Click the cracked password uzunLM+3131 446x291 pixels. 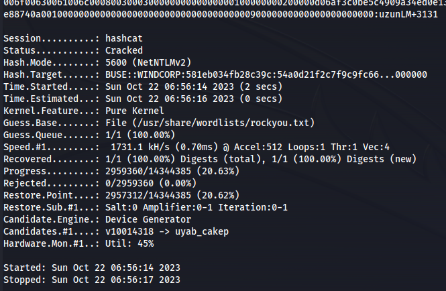408,14
